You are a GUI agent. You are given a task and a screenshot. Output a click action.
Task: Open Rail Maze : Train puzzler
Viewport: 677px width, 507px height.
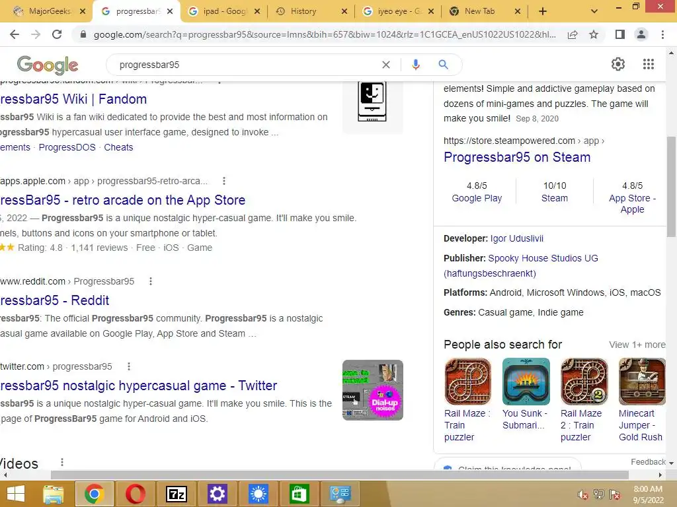click(x=467, y=399)
